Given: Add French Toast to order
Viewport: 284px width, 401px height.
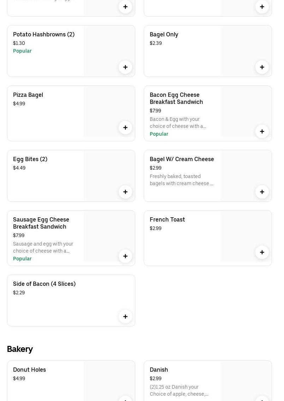Looking at the screenshot, I should pos(262,252).
